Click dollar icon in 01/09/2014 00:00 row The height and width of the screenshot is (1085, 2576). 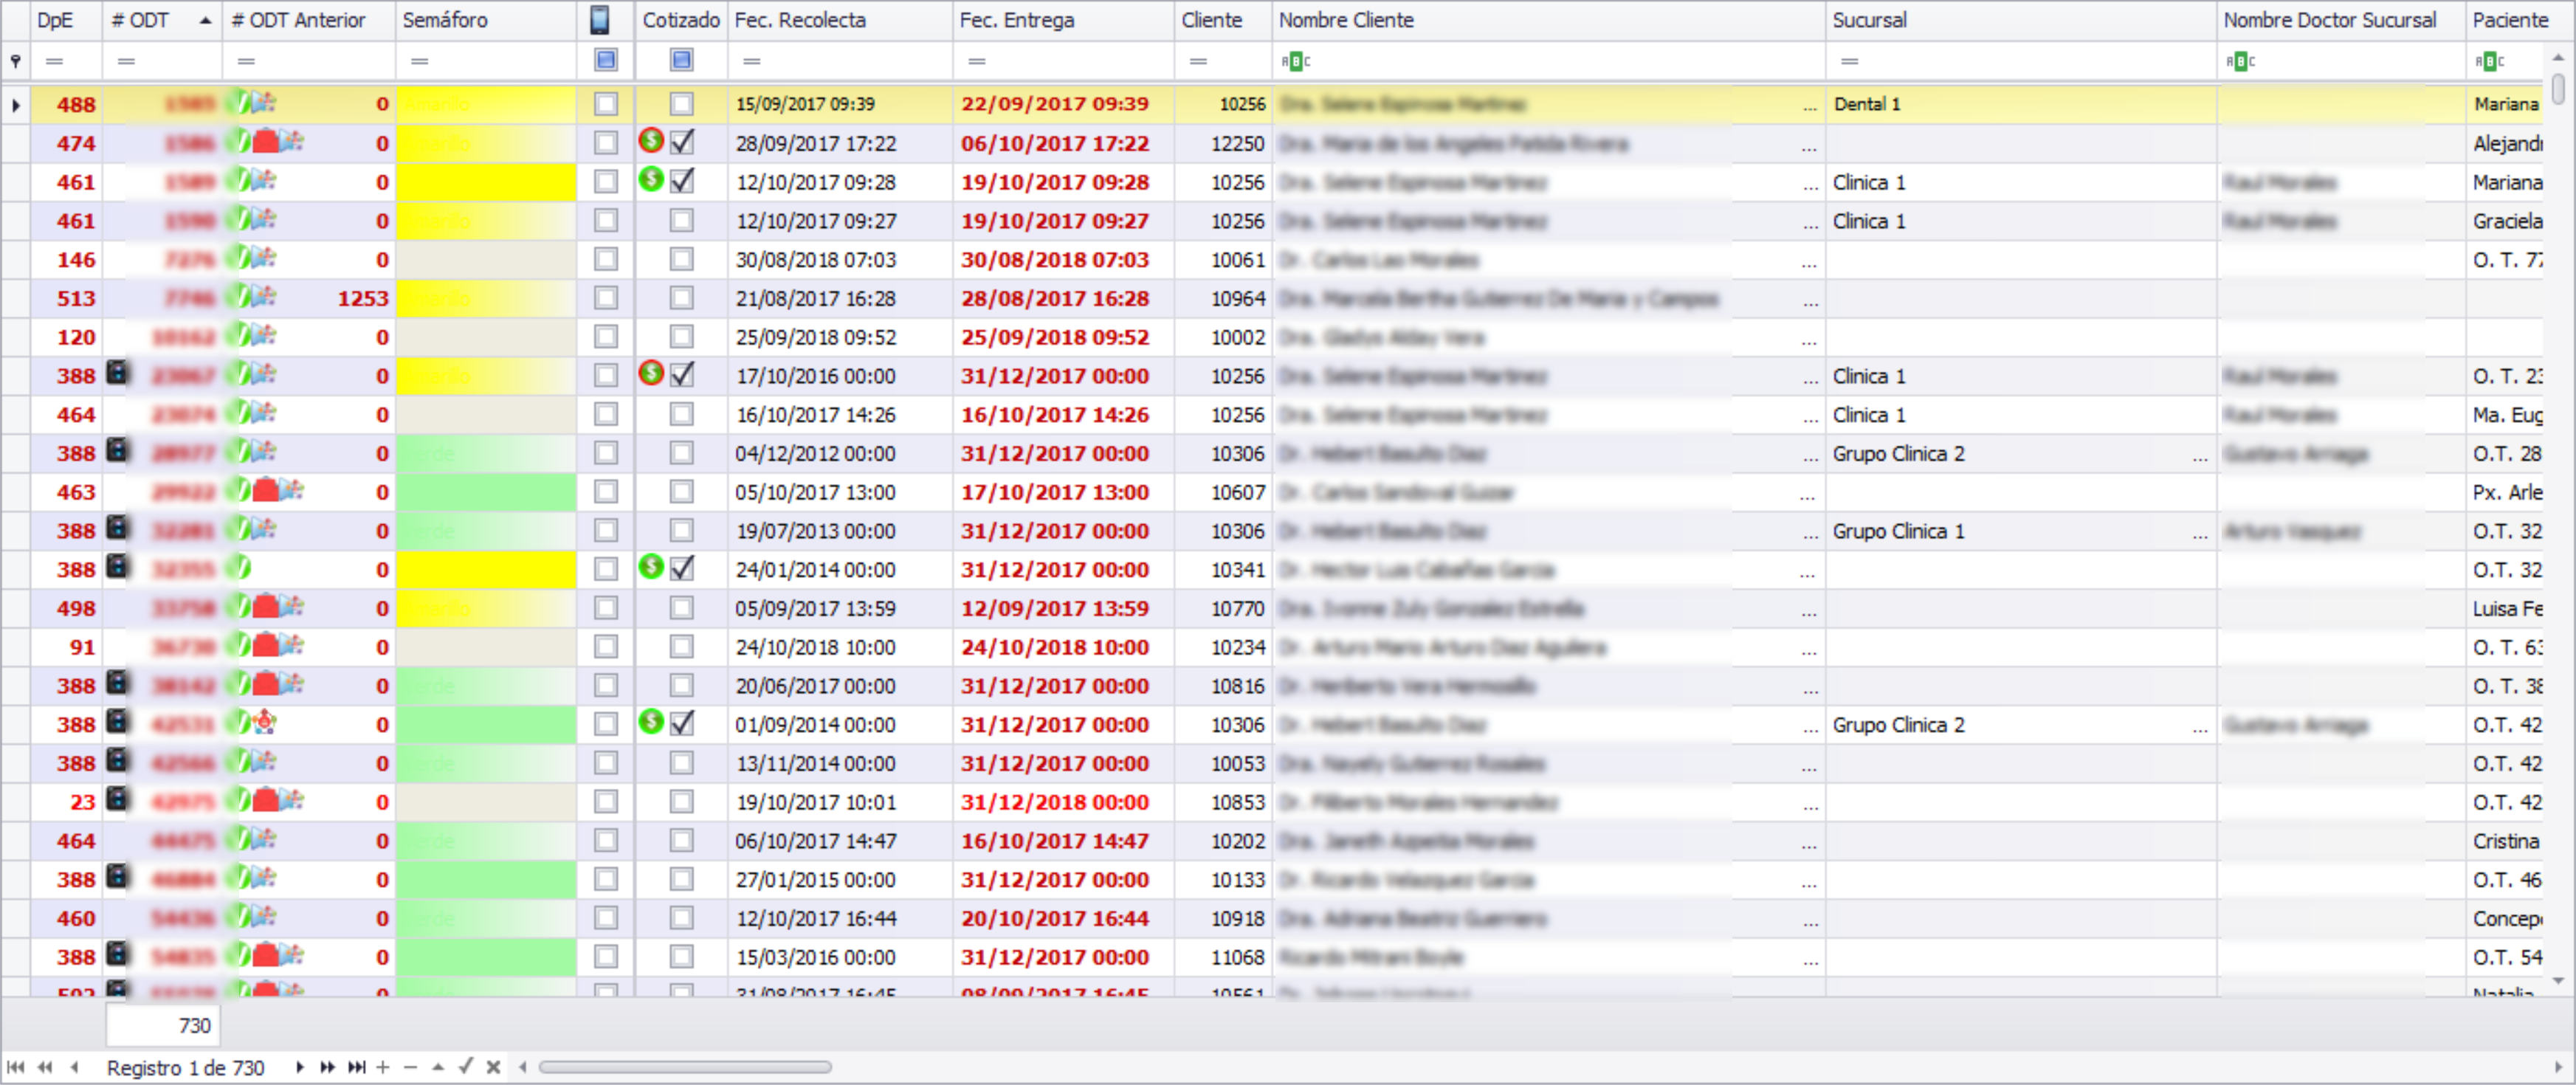point(651,722)
